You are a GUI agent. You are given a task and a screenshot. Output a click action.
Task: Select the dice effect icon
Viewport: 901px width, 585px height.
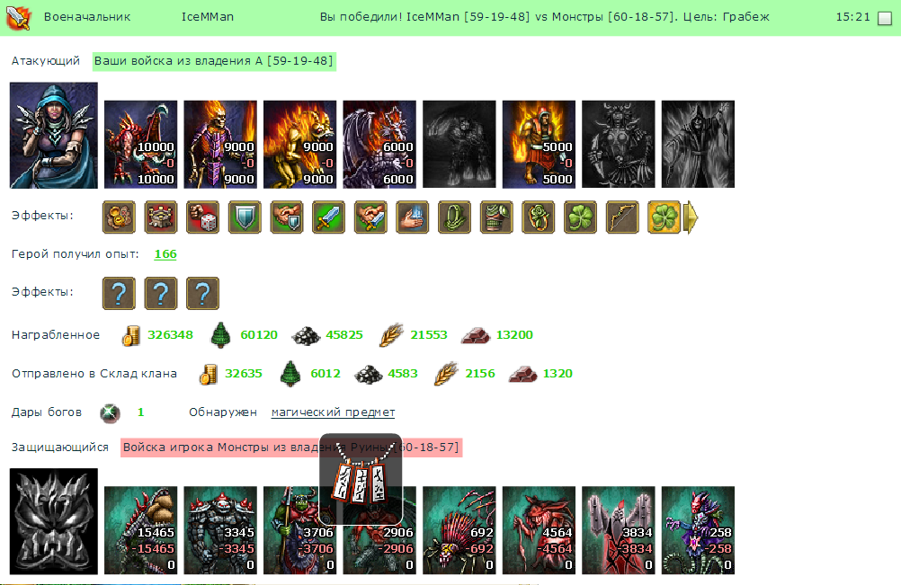click(203, 217)
